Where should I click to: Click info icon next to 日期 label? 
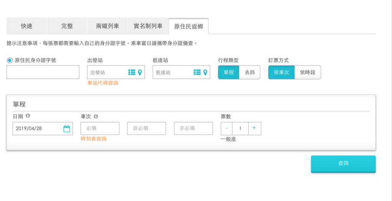tap(28, 116)
